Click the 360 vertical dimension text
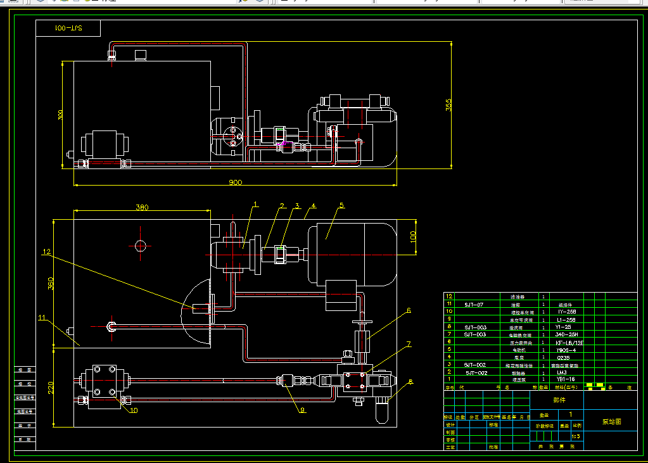The image size is (648, 463). [51, 283]
